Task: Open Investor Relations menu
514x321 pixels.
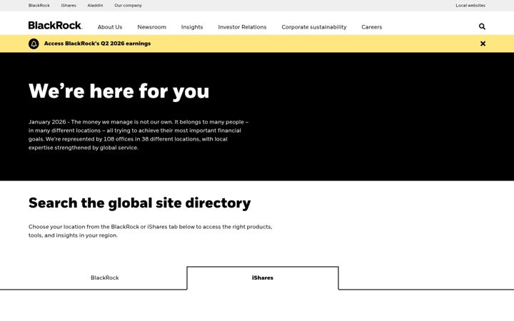Action: pos(242,27)
